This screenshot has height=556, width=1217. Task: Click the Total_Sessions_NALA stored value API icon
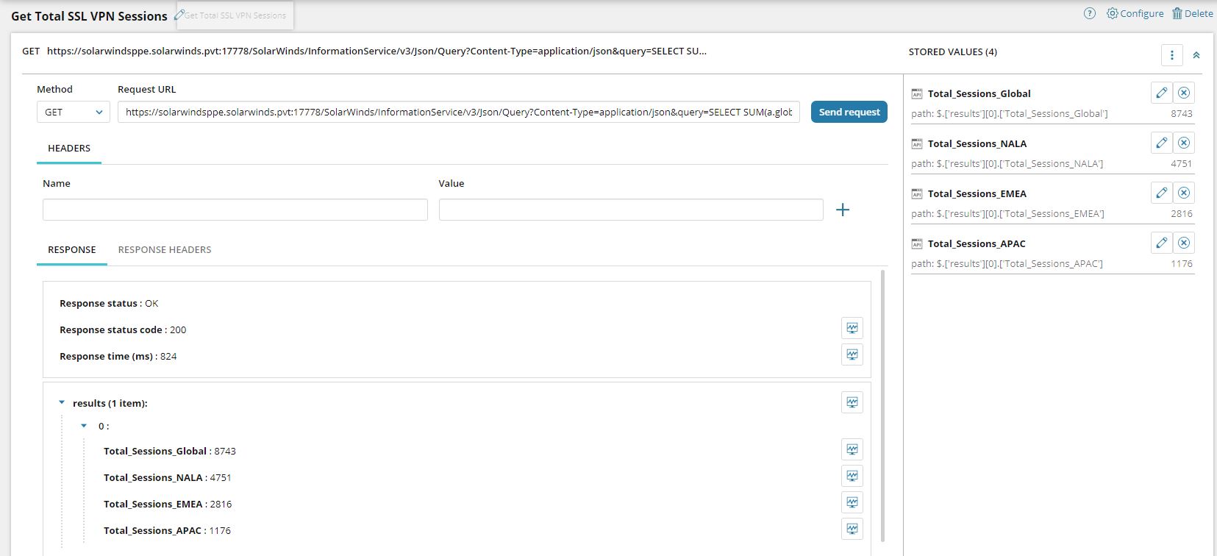coord(917,144)
